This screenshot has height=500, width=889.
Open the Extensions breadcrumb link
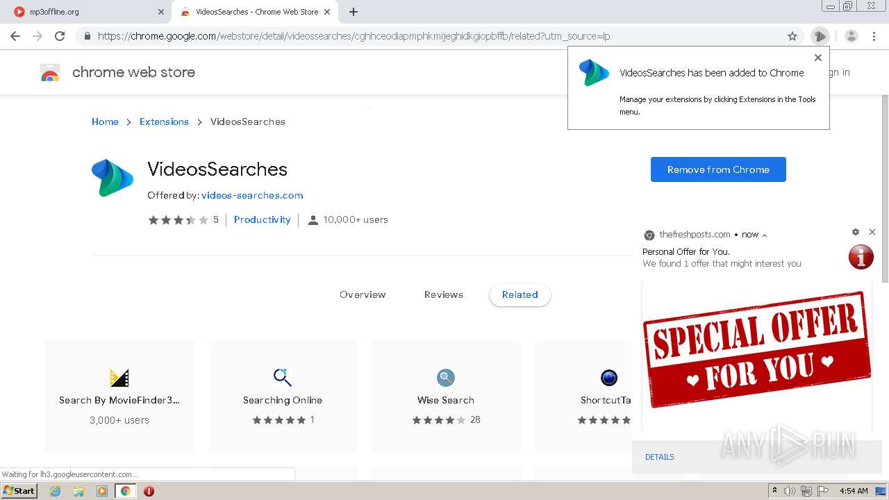[x=164, y=122]
